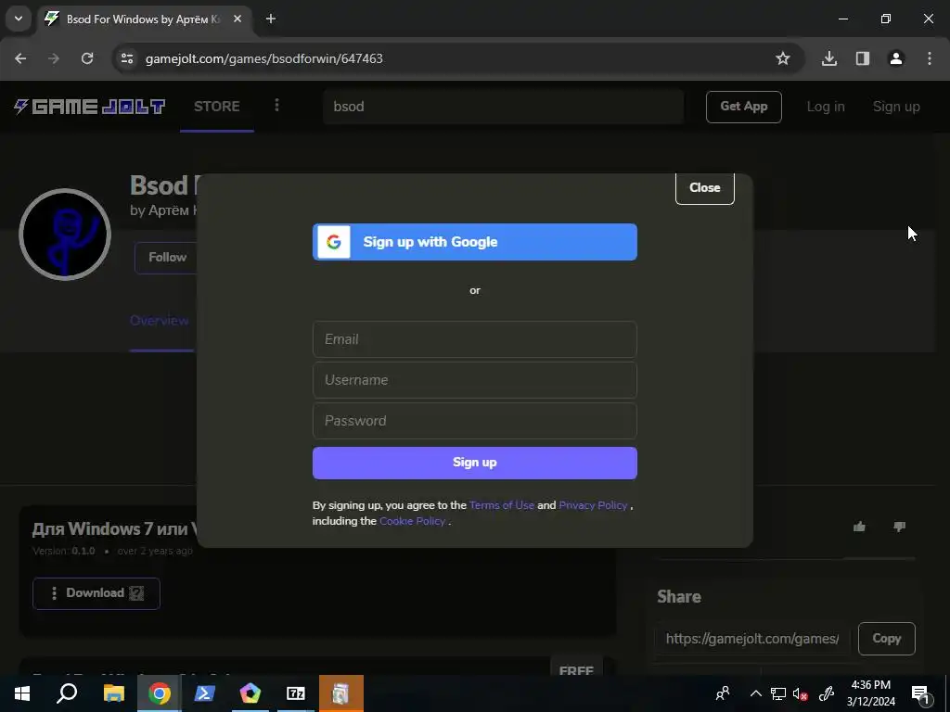The height and width of the screenshot is (712, 950).
Task: Click the Download button for version 0.1.0
Action: (x=96, y=593)
